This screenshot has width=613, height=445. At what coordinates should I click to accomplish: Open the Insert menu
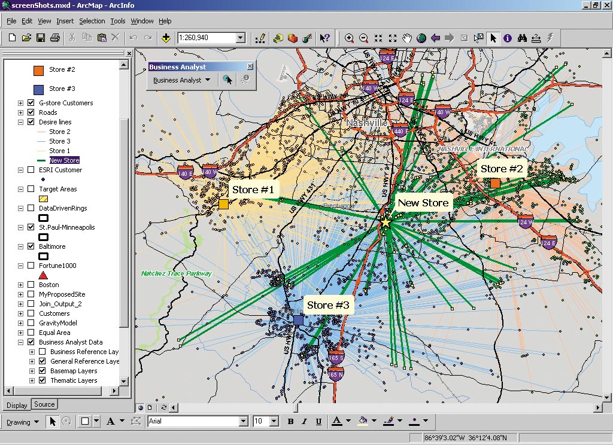point(65,21)
